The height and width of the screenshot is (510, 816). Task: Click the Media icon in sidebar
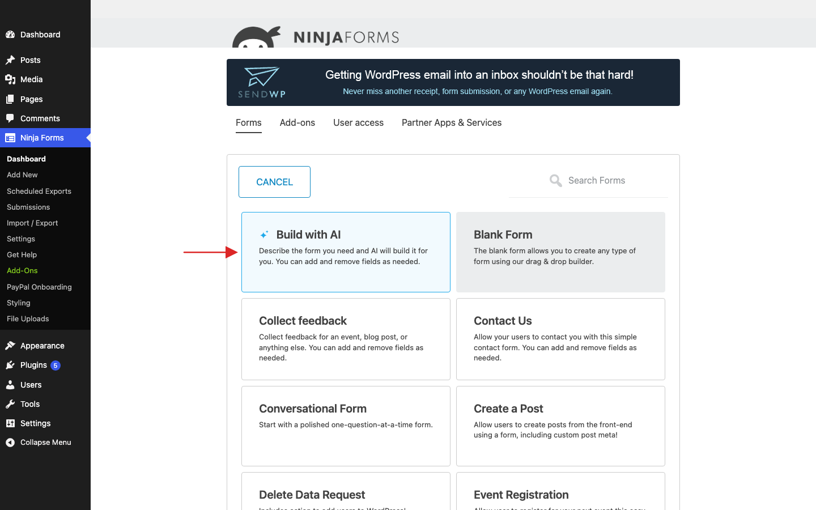[x=10, y=79]
